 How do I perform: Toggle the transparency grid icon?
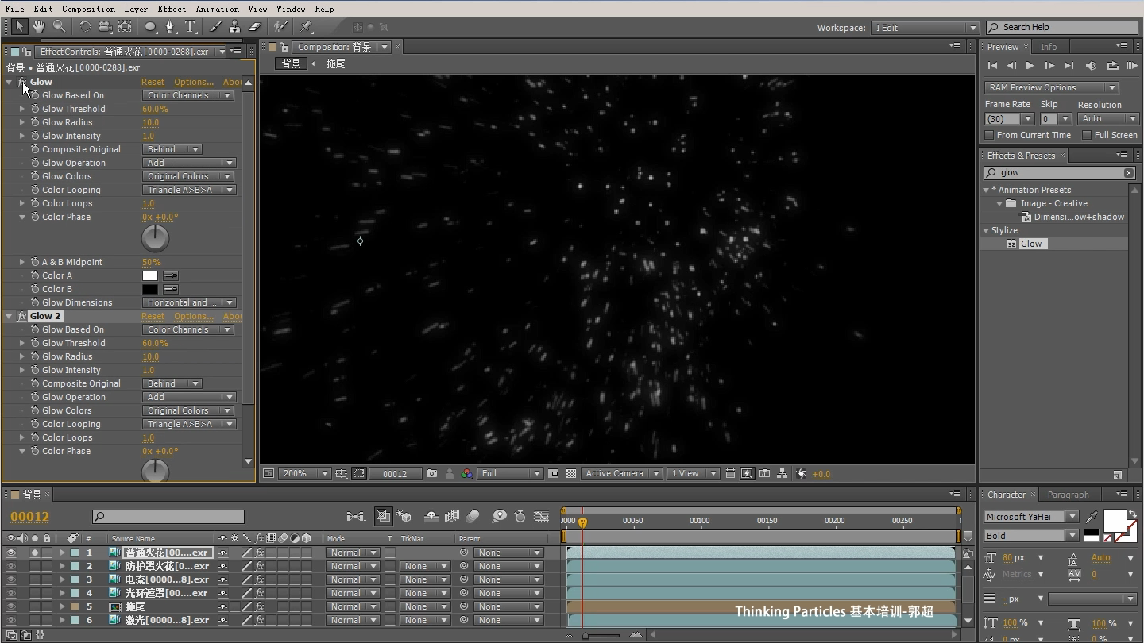coord(570,474)
